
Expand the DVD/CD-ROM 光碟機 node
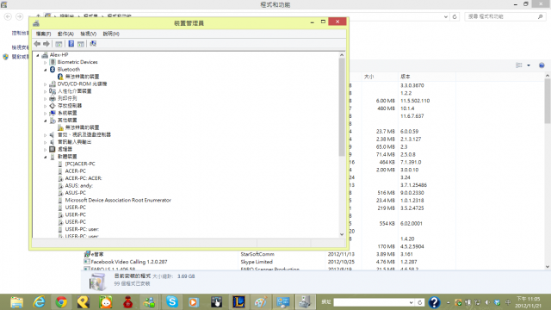pos(45,84)
